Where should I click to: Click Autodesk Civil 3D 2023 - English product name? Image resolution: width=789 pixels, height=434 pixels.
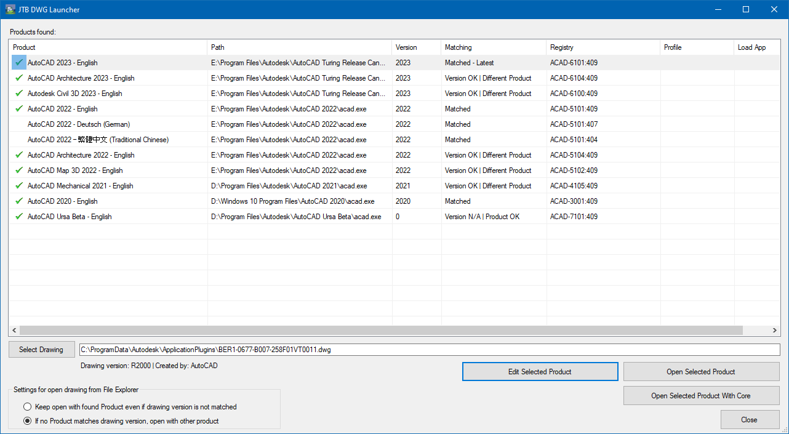coord(75,94)
